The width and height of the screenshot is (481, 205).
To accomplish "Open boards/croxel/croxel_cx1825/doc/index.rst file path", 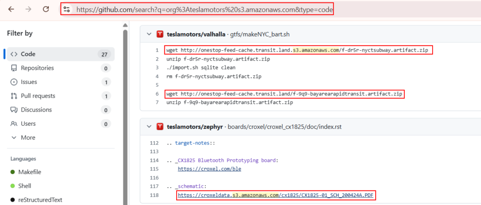I will [284, 126].
